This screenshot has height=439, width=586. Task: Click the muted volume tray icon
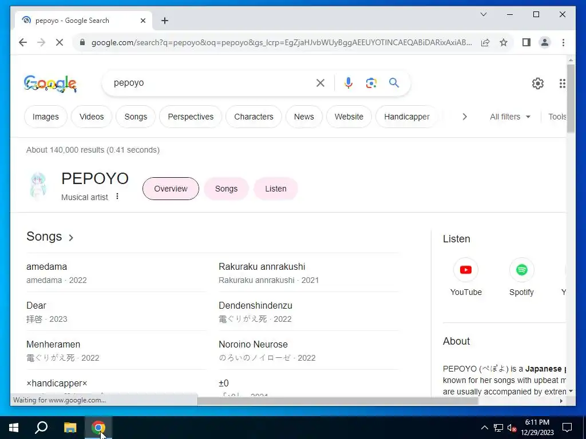(x=512, y=428)
